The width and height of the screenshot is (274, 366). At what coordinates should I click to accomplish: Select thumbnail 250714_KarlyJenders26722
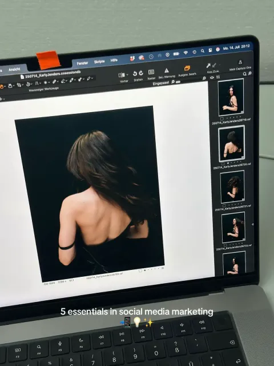(x=233, y=227)
